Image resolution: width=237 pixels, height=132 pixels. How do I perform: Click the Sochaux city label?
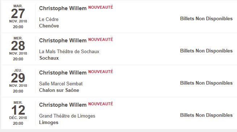[49, 58]
